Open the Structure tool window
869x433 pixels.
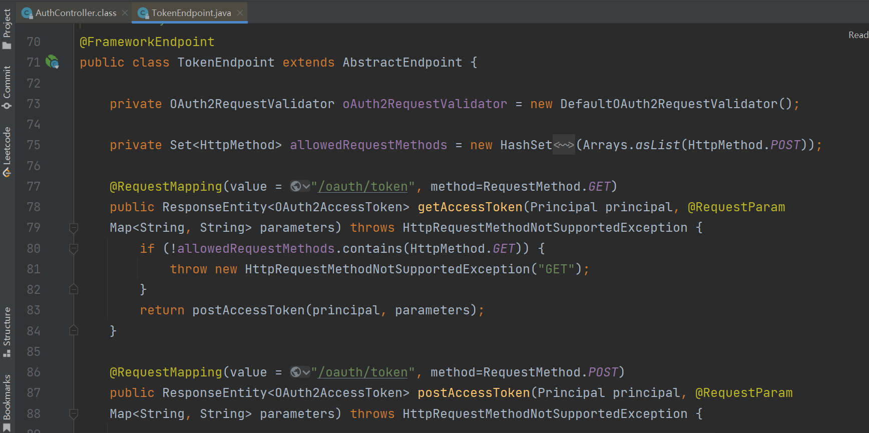[7, 331]
